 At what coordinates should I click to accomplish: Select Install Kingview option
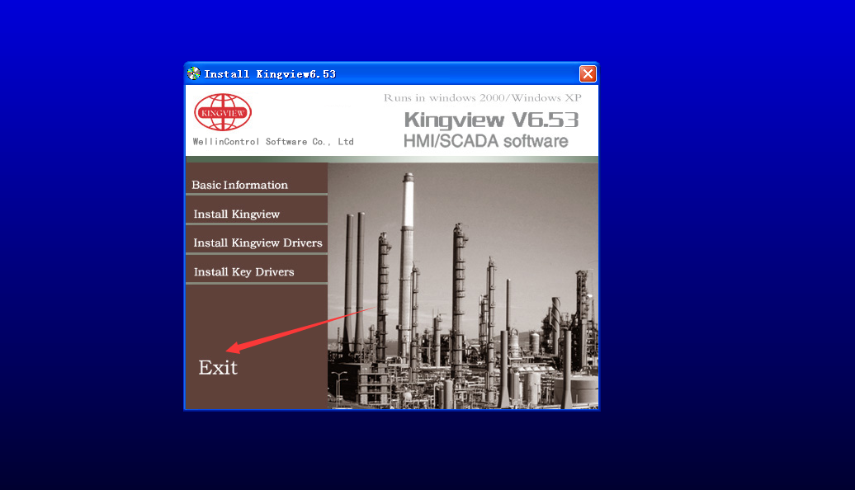pos(237,214)
